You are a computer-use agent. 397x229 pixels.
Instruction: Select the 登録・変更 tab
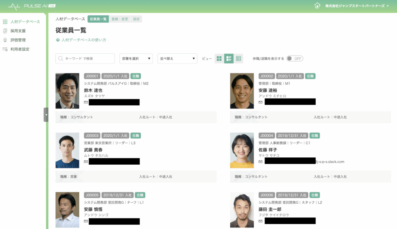click(120, 19)
